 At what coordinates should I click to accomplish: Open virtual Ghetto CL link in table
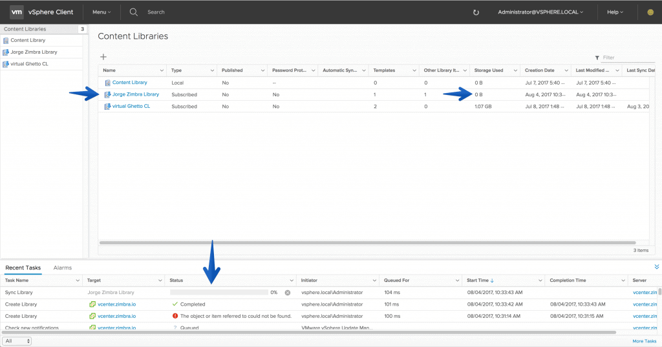point(131,107)
